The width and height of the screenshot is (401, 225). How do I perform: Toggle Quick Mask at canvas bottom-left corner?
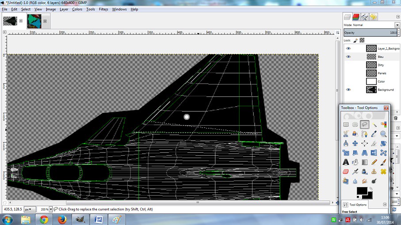[4, 202]
